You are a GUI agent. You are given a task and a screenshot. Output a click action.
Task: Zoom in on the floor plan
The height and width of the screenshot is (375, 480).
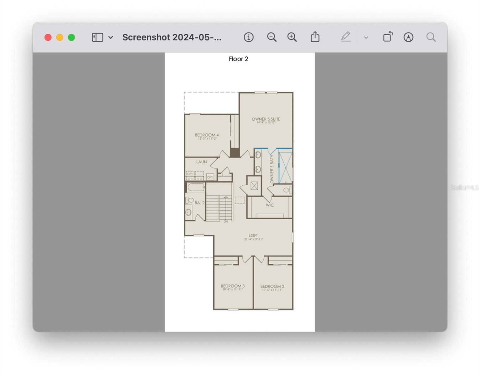292,37
